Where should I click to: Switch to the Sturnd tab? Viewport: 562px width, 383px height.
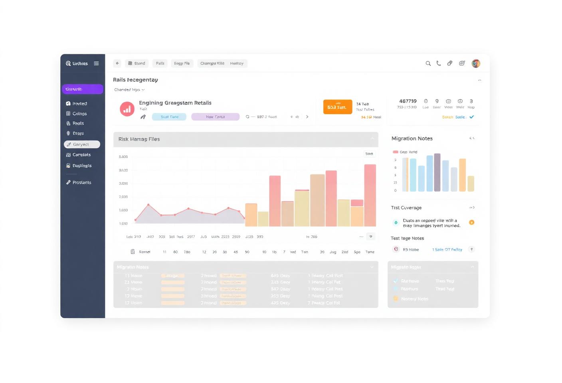pos(137,63)
